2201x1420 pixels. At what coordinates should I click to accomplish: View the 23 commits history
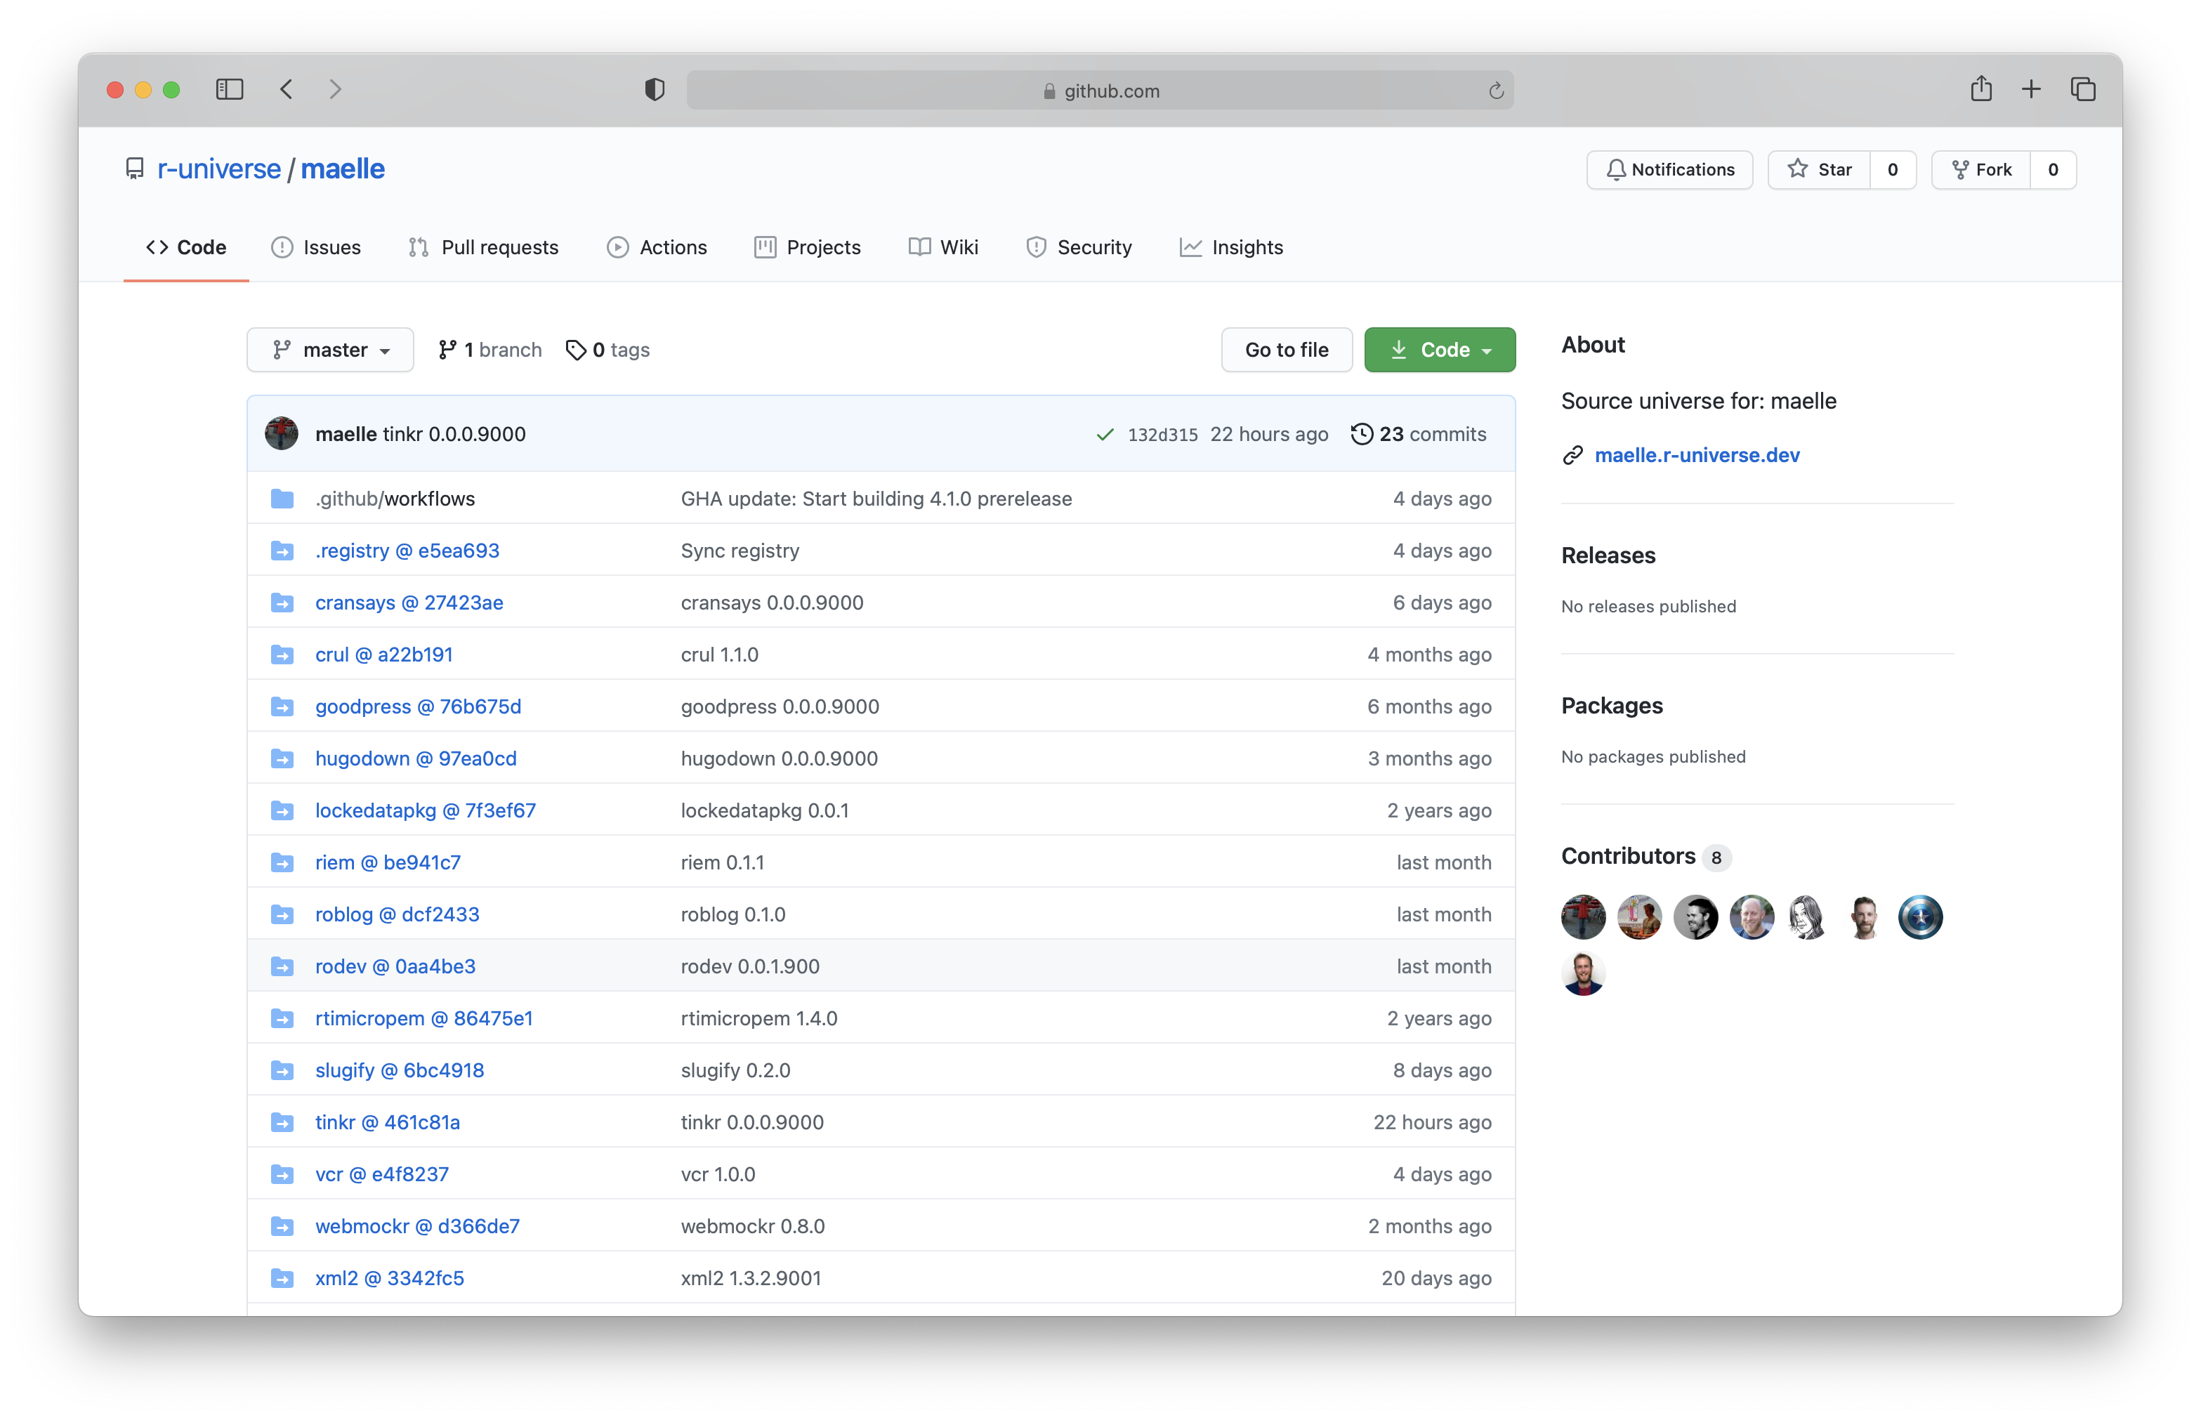click(1419, 434)
